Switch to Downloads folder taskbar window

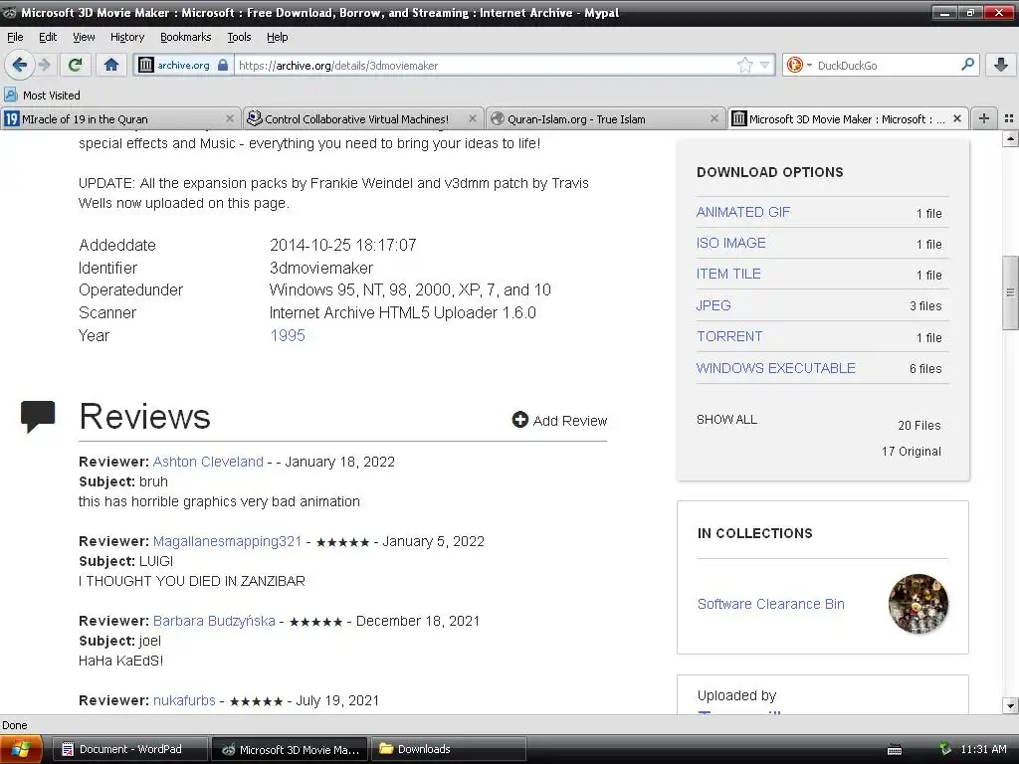449,749
